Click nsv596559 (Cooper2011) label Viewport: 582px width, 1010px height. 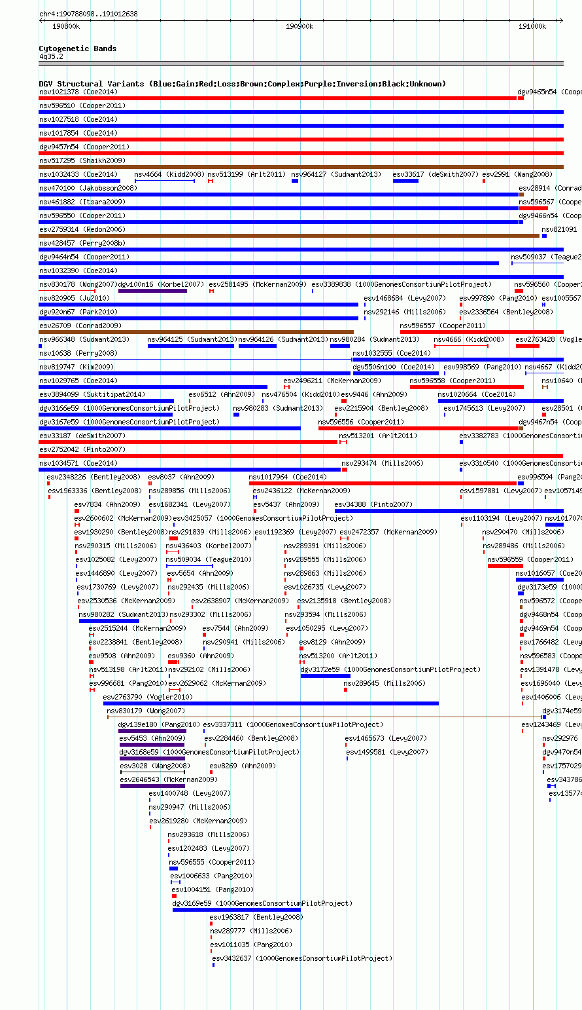pos(530,559)
